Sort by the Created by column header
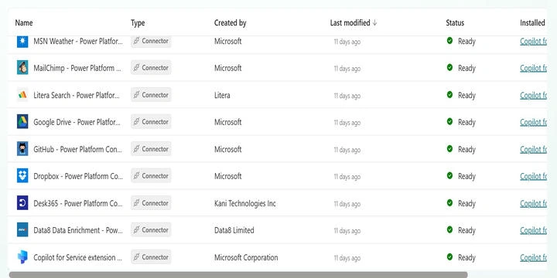Screen dimensions: 557x278 point(231,23)
